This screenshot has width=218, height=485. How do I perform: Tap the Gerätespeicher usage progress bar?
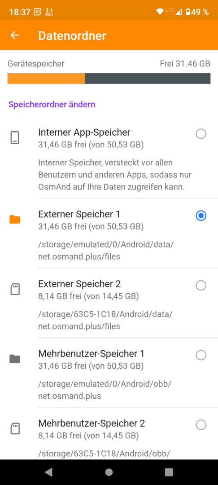click(109, 79)
